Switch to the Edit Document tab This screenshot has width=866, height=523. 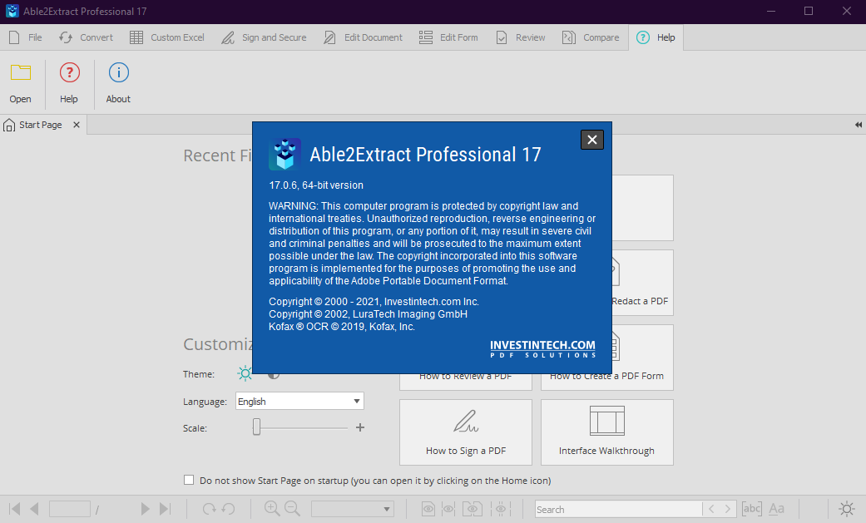coord(364,37)
